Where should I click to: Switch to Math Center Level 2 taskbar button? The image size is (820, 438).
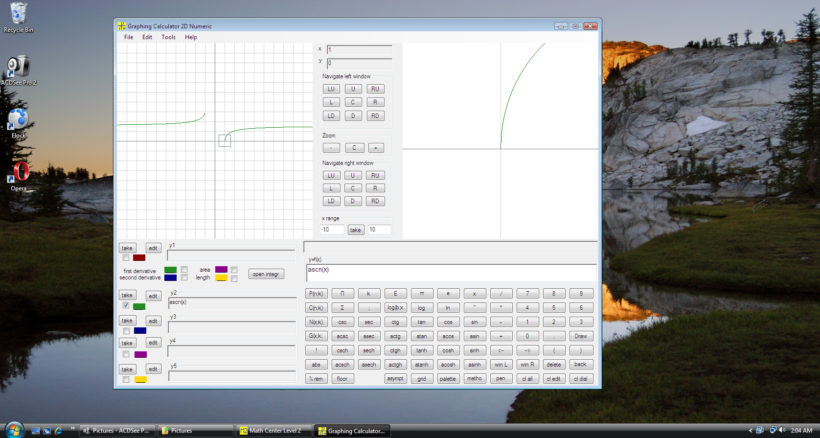274,431
